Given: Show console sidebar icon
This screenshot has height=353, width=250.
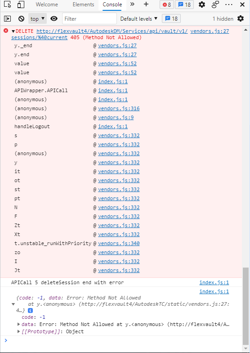Looking at the screenshot, I should (8, 19).
